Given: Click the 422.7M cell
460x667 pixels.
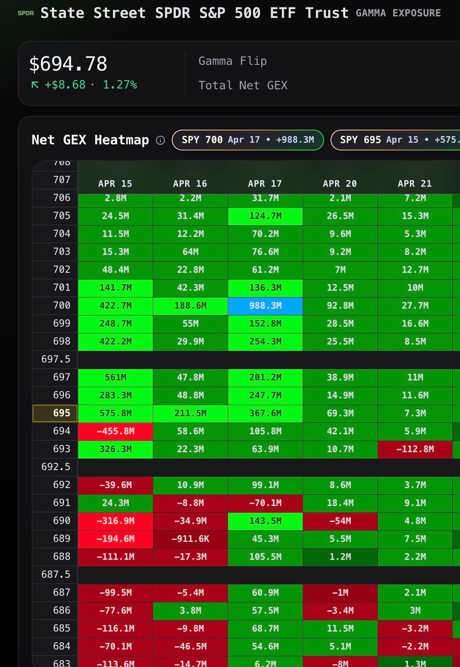Looking at the screenshot, I should coord(116,306).
